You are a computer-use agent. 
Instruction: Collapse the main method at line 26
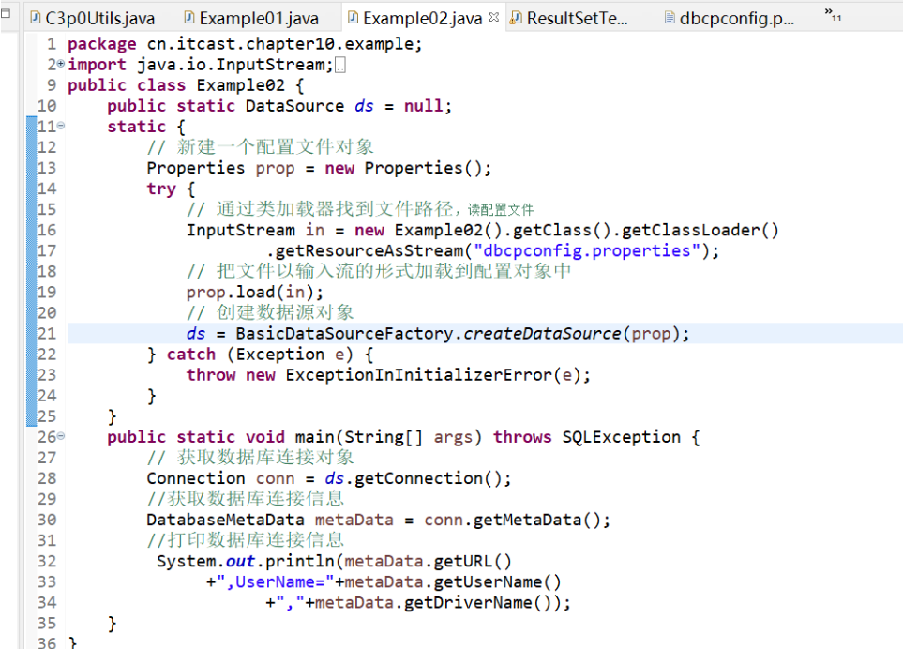pos(59,436)
